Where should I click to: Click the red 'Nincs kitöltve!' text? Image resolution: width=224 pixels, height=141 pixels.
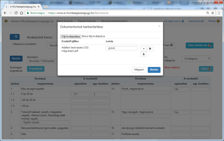click(172, 68)
